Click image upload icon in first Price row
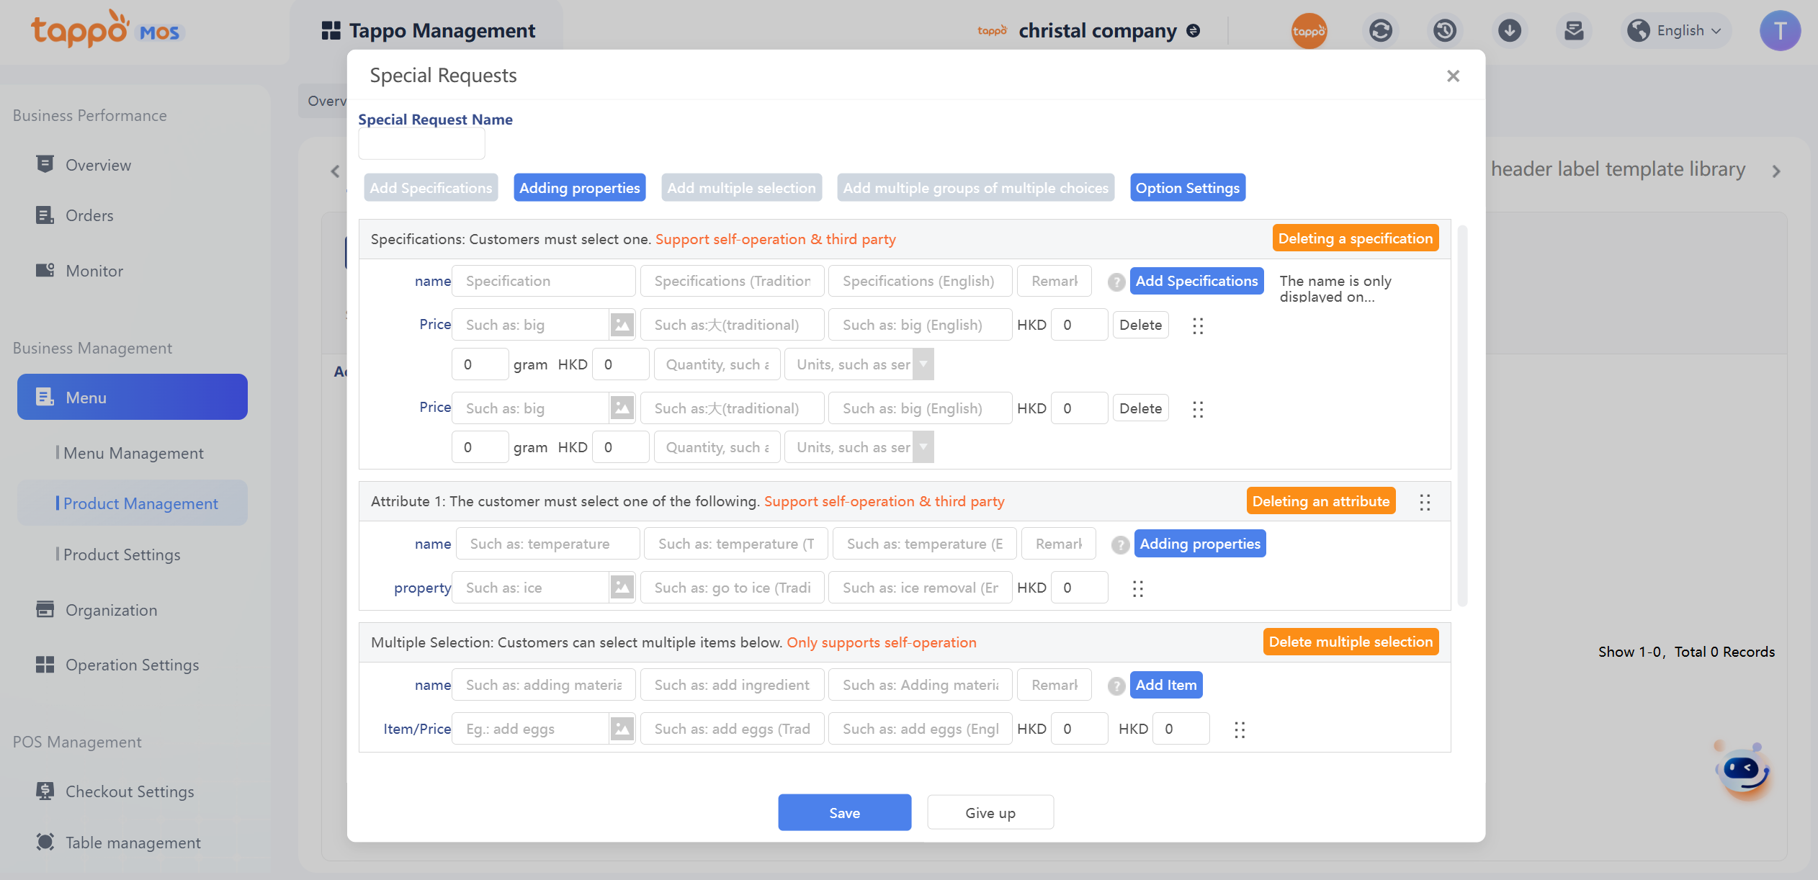This screenshot has height=880, width=1818. pos(621,325)
